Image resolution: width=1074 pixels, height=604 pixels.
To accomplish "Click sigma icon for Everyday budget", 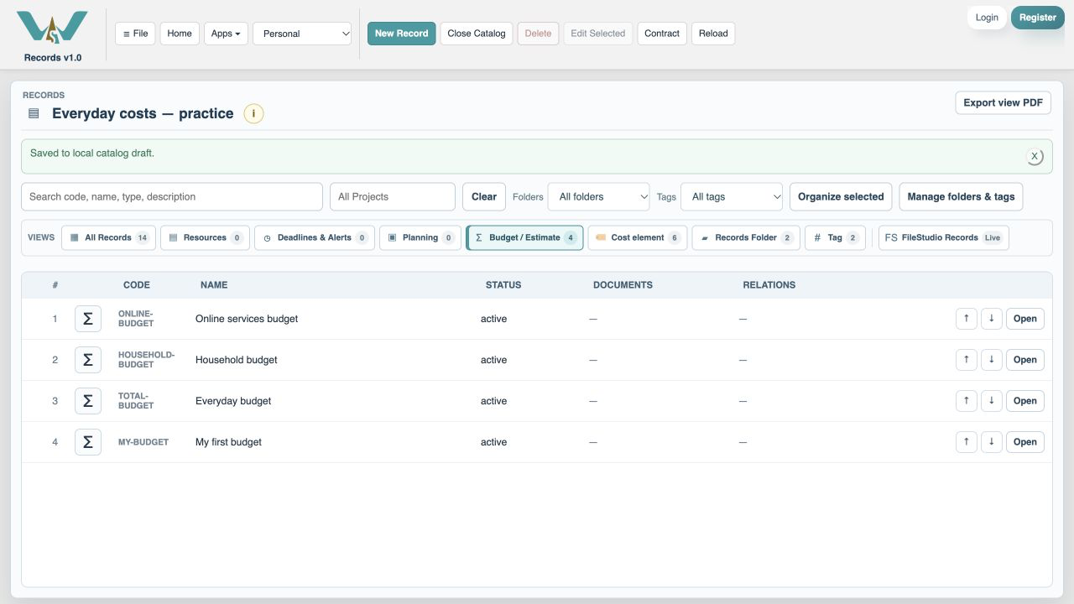I will (x=88, y=401).
